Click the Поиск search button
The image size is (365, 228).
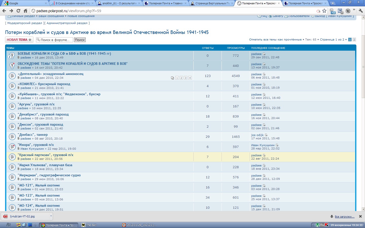coord(80,40)
